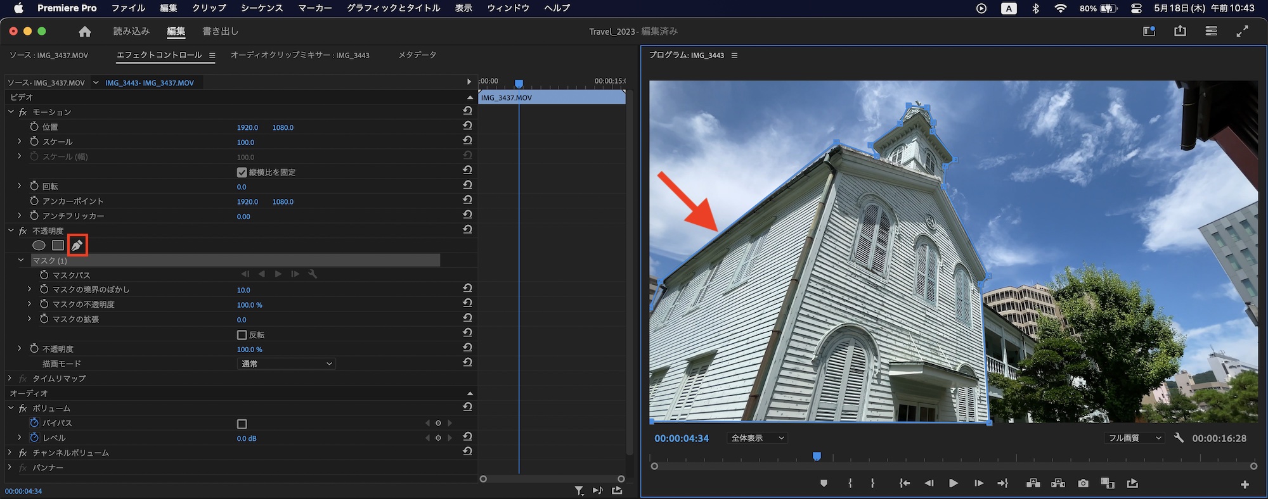This screenshot has height=499, width=1268.
Task: Open the Import (読み込み) workspace
Action: (x=131, y=31)
